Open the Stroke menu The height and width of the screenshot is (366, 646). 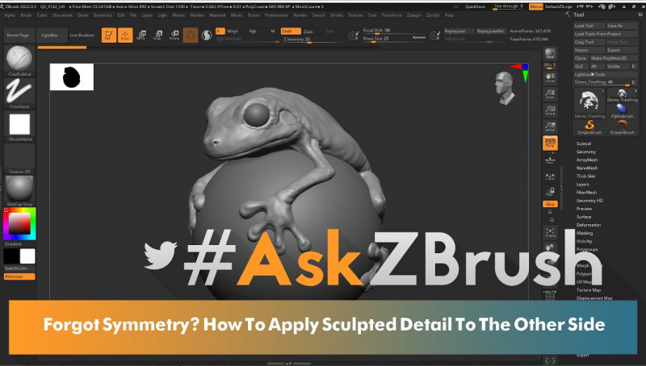(336, 15)
